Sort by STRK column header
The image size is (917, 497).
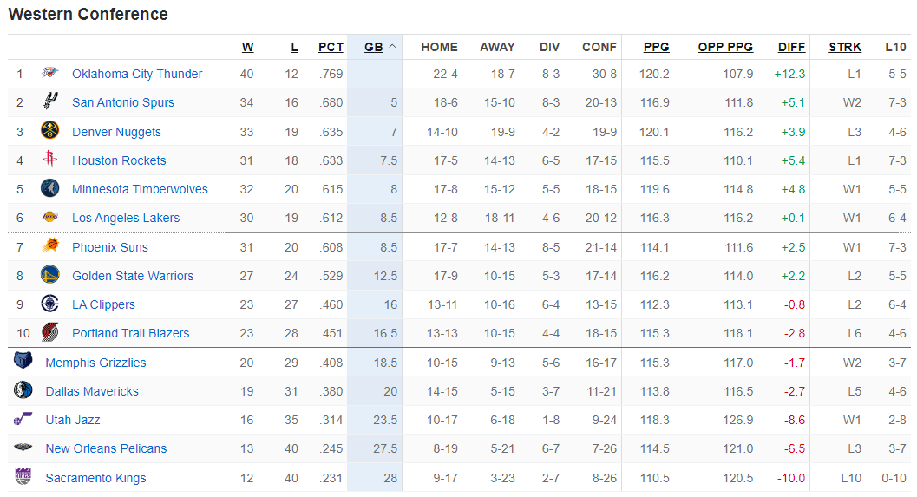click(x=844, y=47)
